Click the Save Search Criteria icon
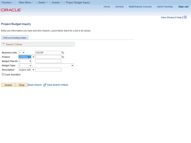The width and height of the screenshot is (191, 143). pos(45,85)
